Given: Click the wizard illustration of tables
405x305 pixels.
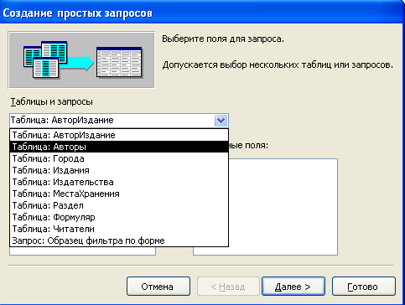Looking at the screenshot, I should coord(81,59).
